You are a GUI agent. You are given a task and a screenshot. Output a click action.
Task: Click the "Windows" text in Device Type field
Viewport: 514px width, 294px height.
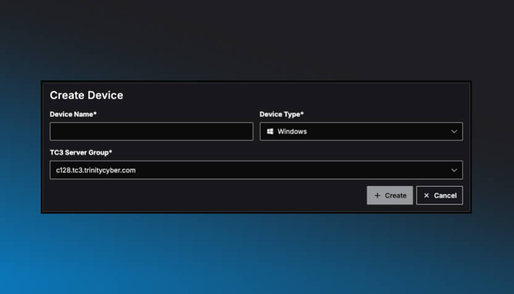click(292, 132)
